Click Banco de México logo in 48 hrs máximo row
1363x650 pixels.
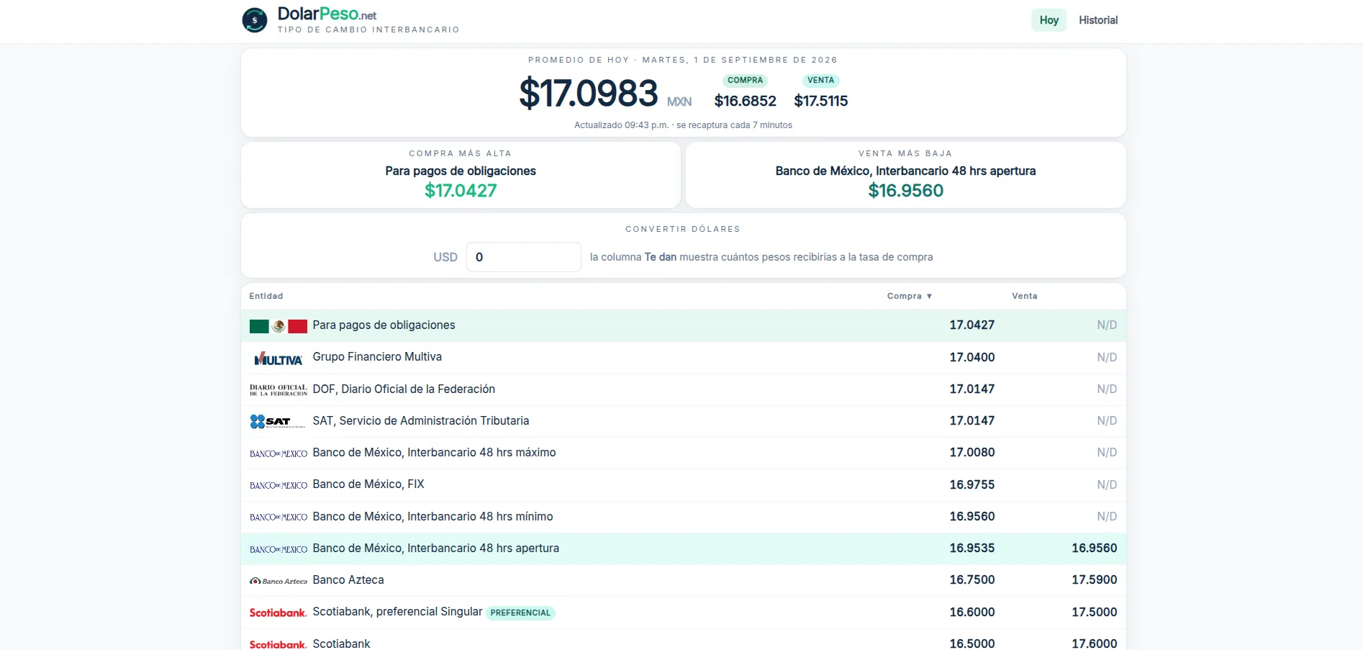[279, 453]
